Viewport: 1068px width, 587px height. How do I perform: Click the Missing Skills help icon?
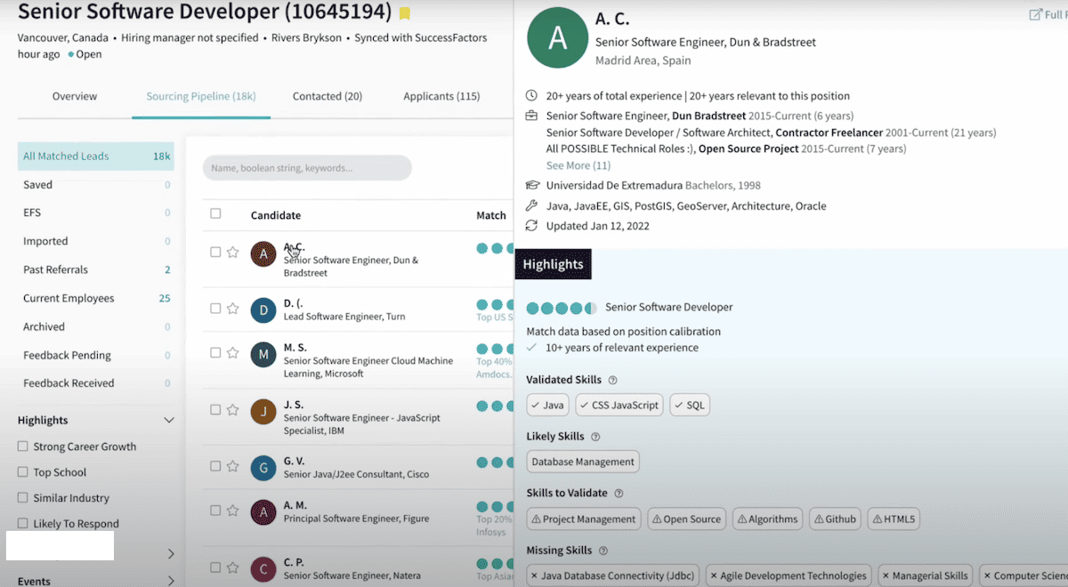[x=603, y=551]
